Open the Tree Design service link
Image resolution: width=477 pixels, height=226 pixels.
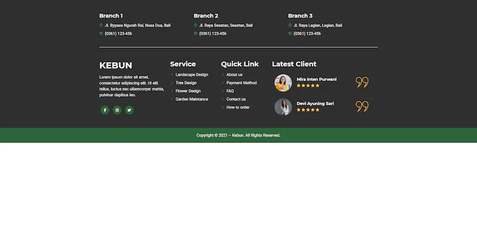pyautogui.click(x=186, y=83)
